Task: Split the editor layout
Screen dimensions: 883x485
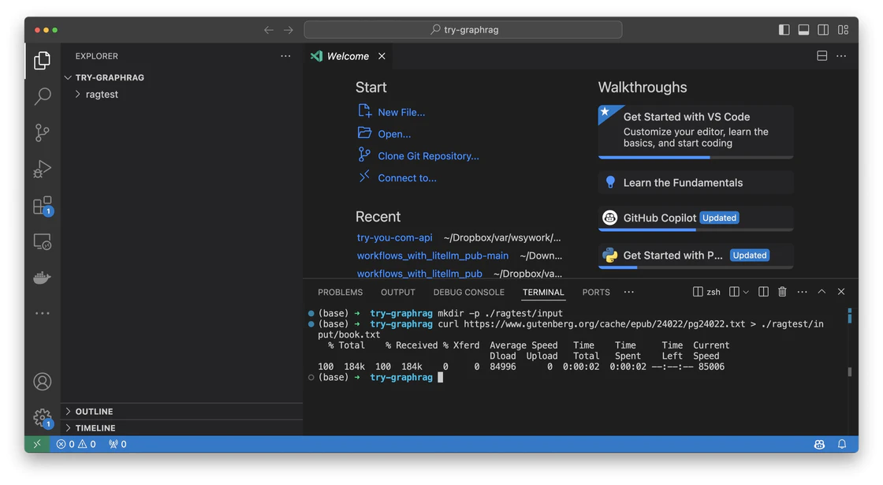Action: (822, 56)
